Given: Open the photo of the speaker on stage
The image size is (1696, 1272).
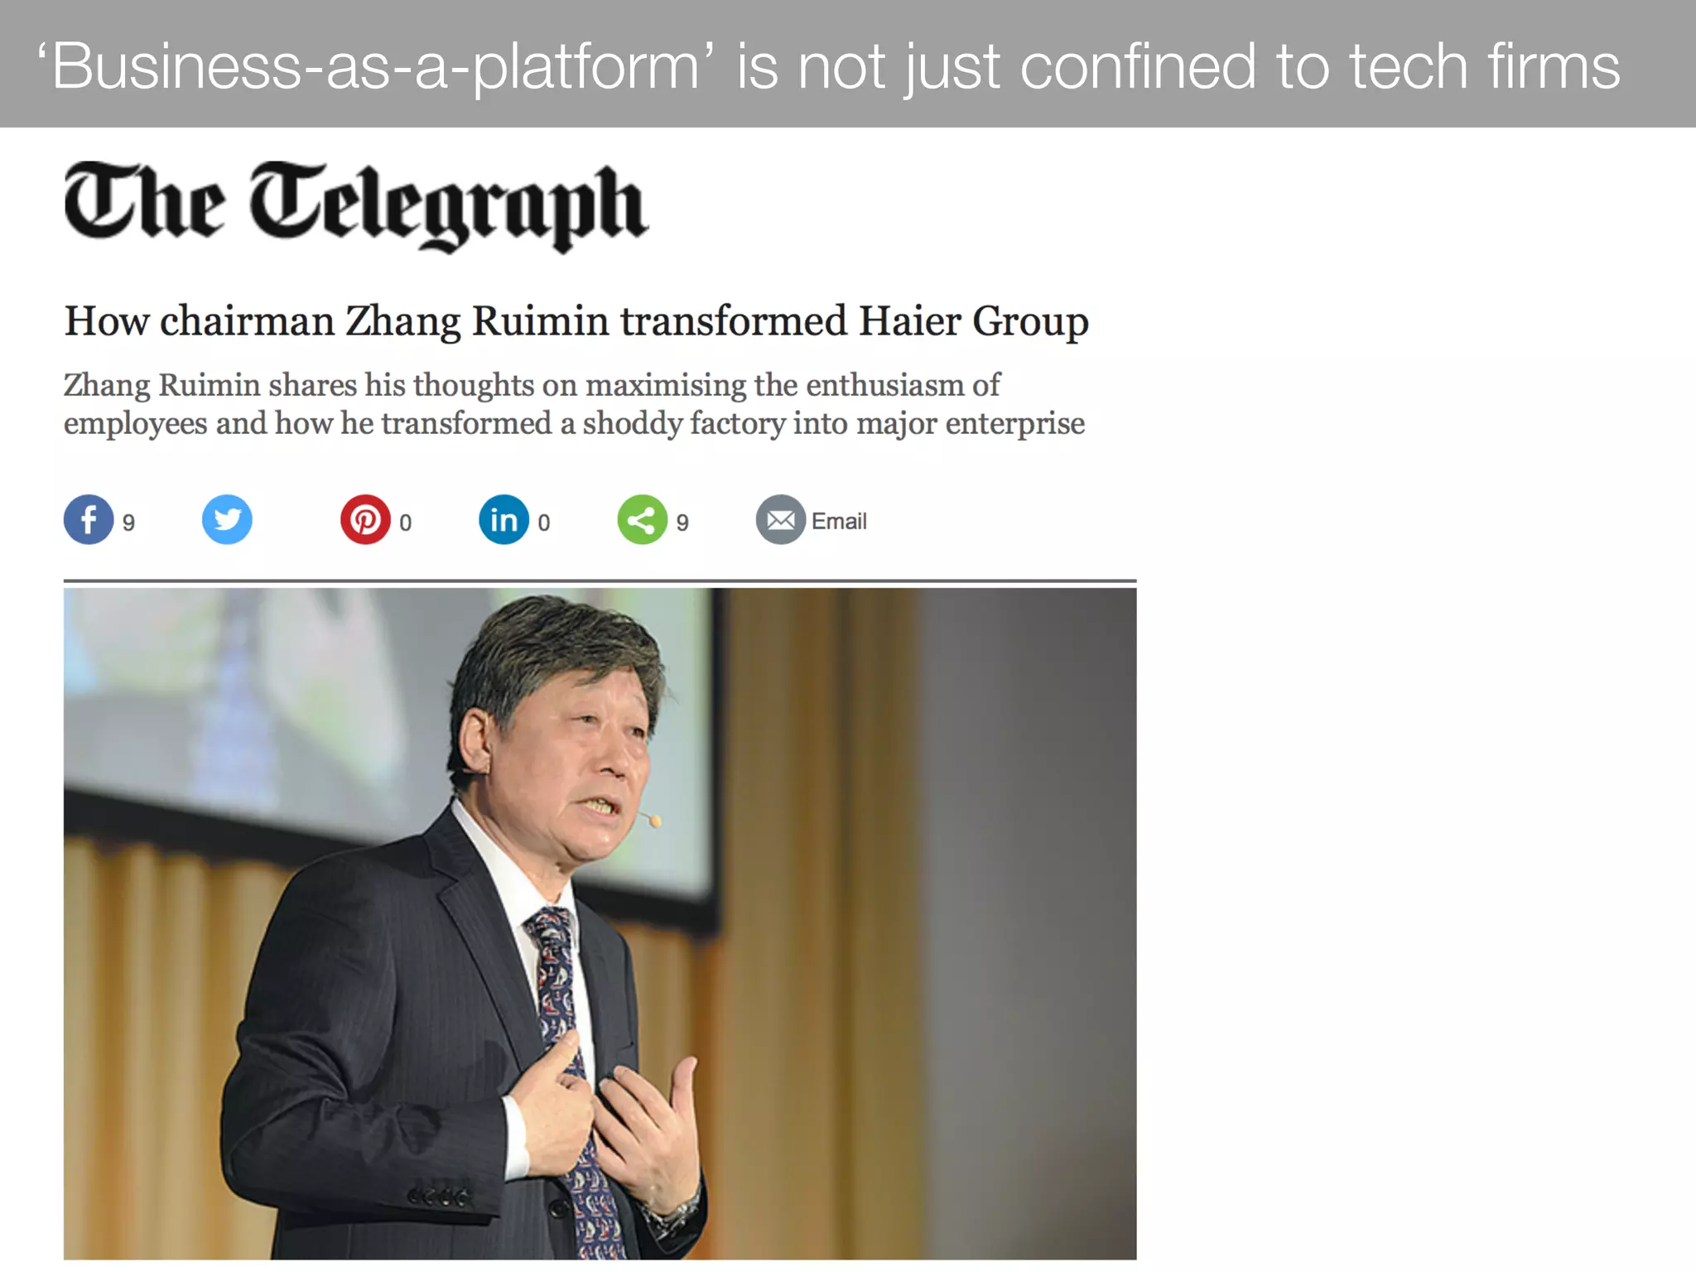Looking at the screenshot, I should pyautogui.click(x=600, y=923).
